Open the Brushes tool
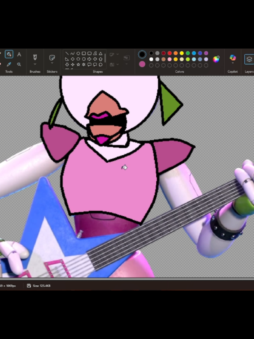The height and width of the screenshot is (339, 254). point(35,57)
